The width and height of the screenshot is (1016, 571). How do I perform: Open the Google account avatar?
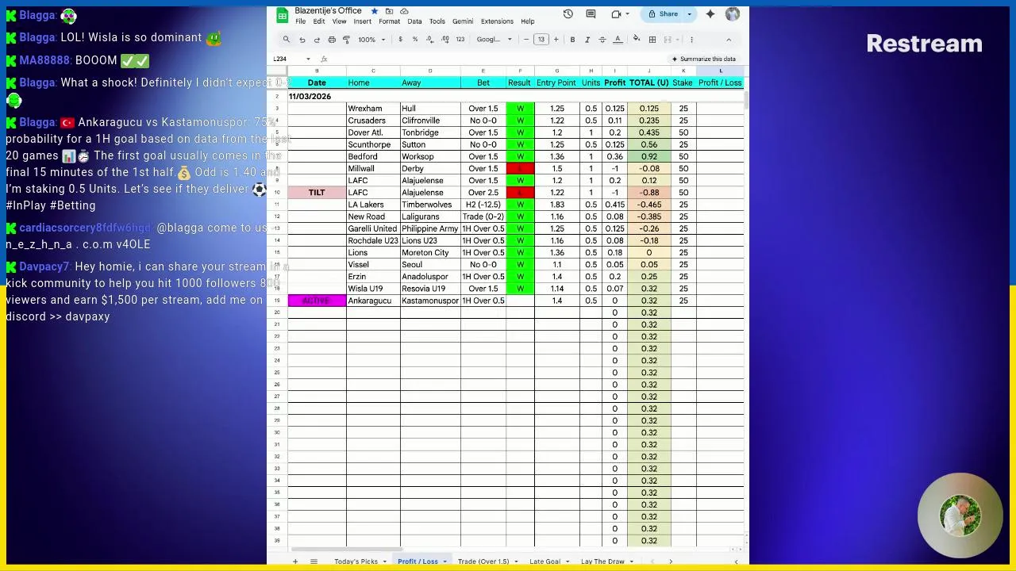click(x=733, y=13)
